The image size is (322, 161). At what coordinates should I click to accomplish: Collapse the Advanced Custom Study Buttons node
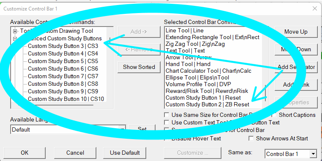(15, 39)
